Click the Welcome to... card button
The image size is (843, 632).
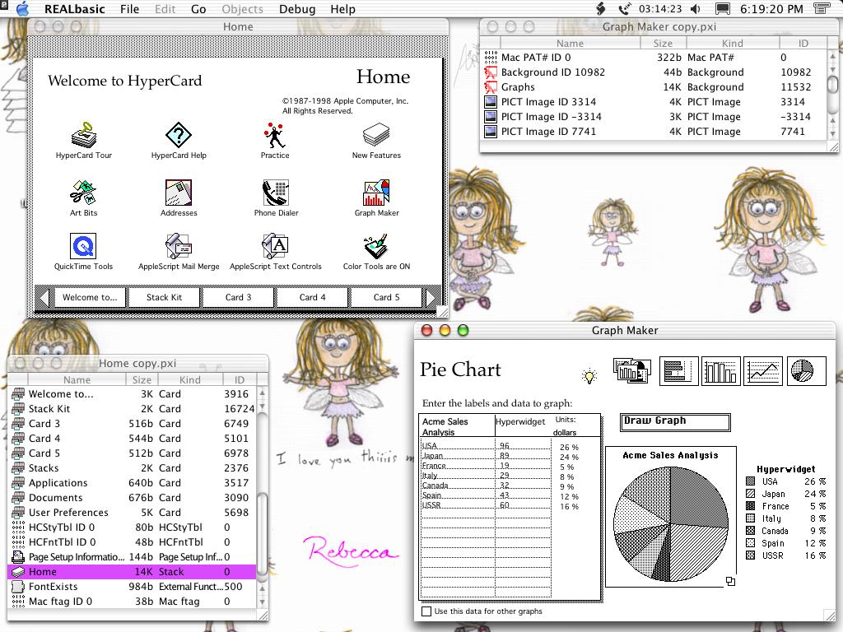(90, 297)
